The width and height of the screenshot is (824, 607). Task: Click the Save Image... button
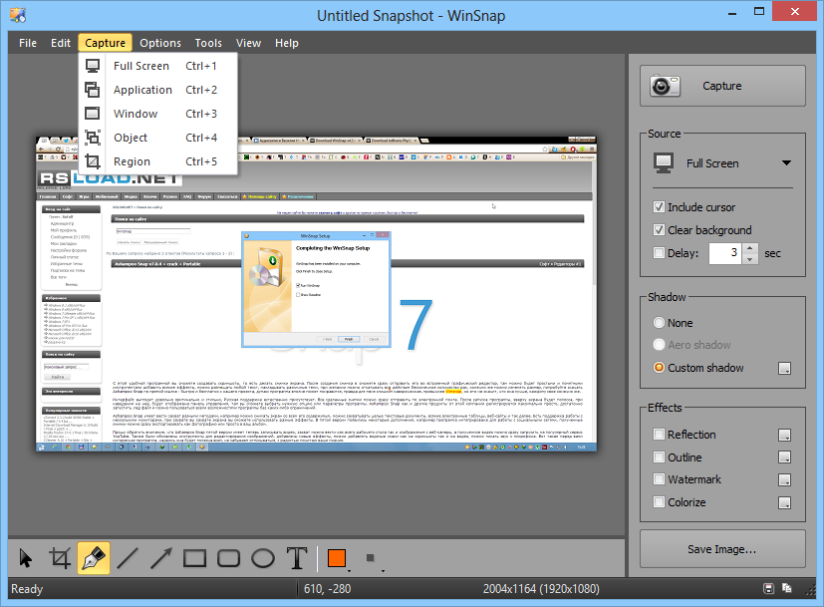click(722, 549)
